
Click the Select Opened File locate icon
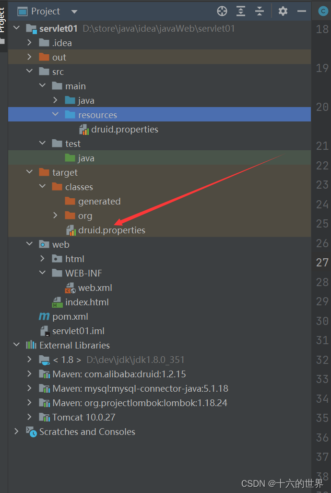(x=222, y=12)
